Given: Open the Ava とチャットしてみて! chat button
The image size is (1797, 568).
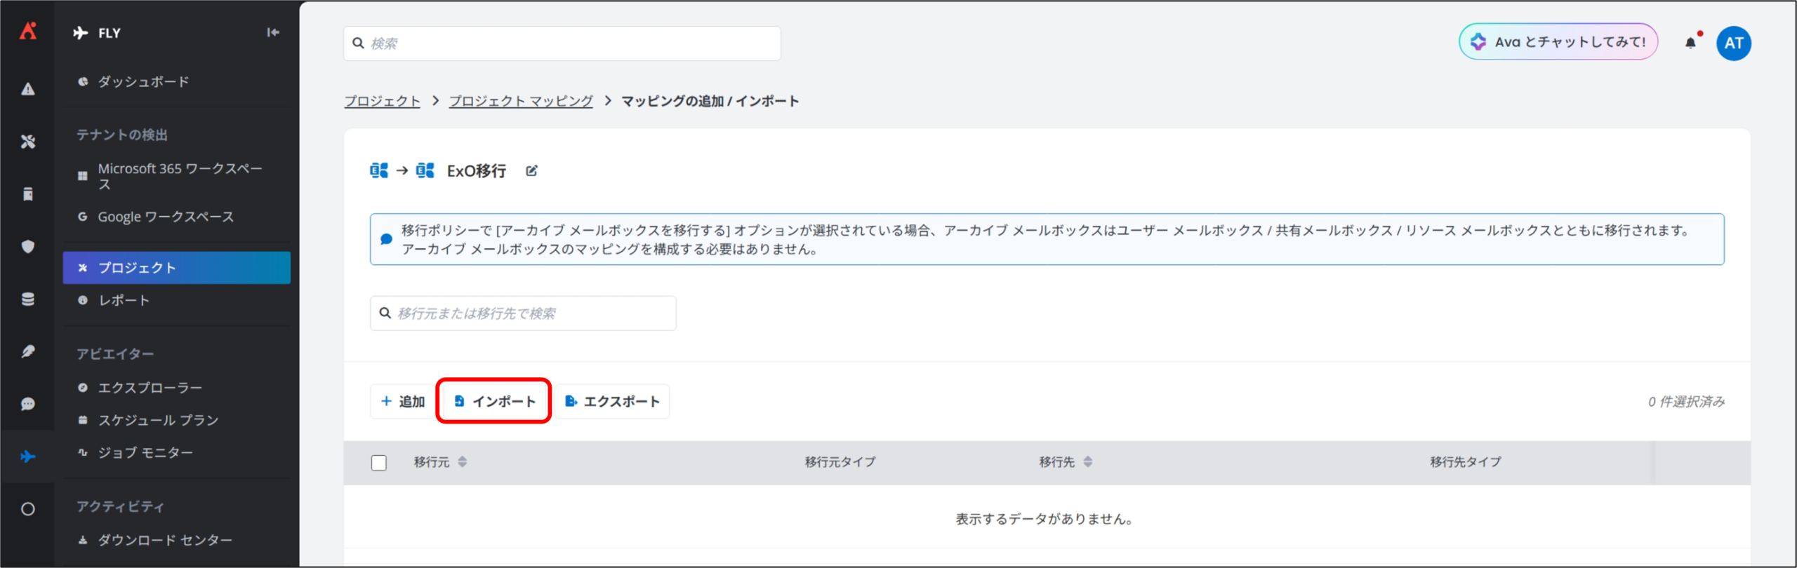Looking at the screenshot, I should pyautogui.click(x=1558, y=42).
